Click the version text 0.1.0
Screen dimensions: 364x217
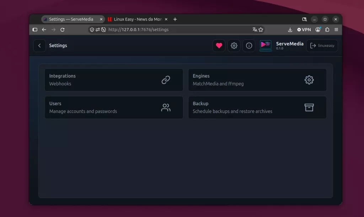pyautogui.click(x=279, y=48)
